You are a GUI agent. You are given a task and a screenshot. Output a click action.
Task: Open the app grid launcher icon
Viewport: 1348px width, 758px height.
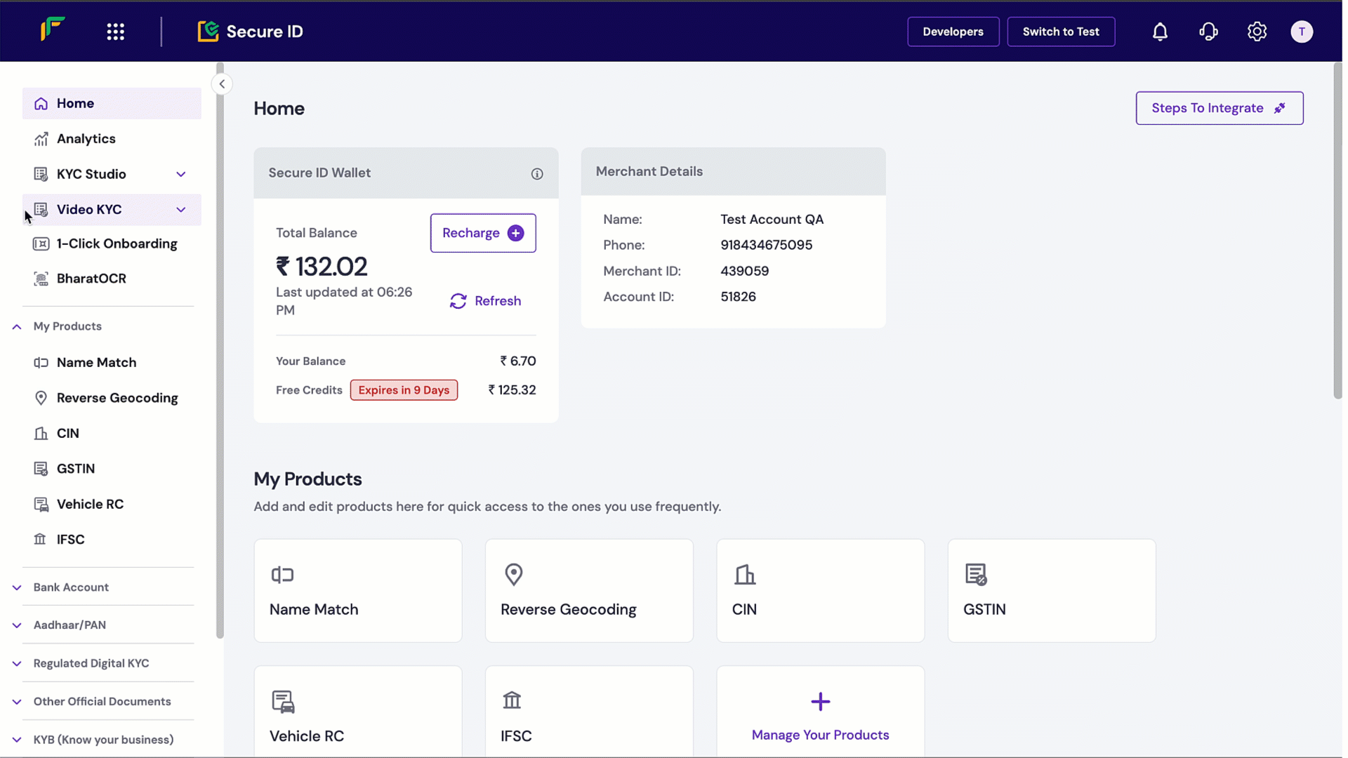click(115, 32)
